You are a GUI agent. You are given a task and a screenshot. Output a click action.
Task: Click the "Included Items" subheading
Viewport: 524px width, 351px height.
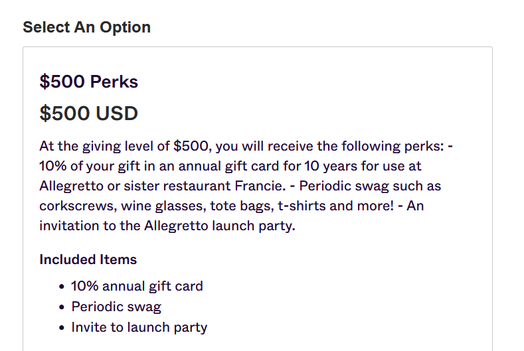88,259
